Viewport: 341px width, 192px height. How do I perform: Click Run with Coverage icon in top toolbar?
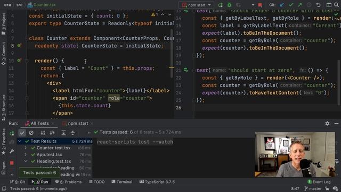[239, 5]
